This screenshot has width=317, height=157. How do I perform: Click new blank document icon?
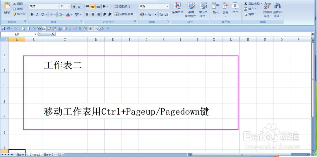click(29, 29)
